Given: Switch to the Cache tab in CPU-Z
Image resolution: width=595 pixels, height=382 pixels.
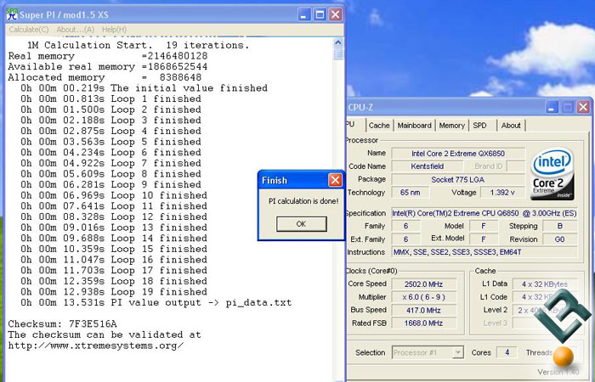Looking at the screenshot, I should (x=379, y=126).
